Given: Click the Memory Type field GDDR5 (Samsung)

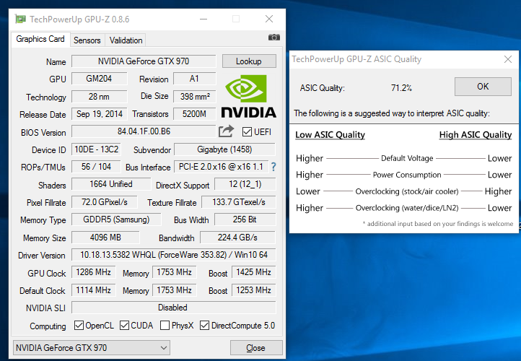Looking at the screenshot, I should [116, 219].
